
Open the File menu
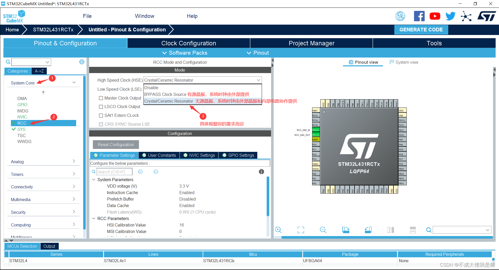[87, 16]
